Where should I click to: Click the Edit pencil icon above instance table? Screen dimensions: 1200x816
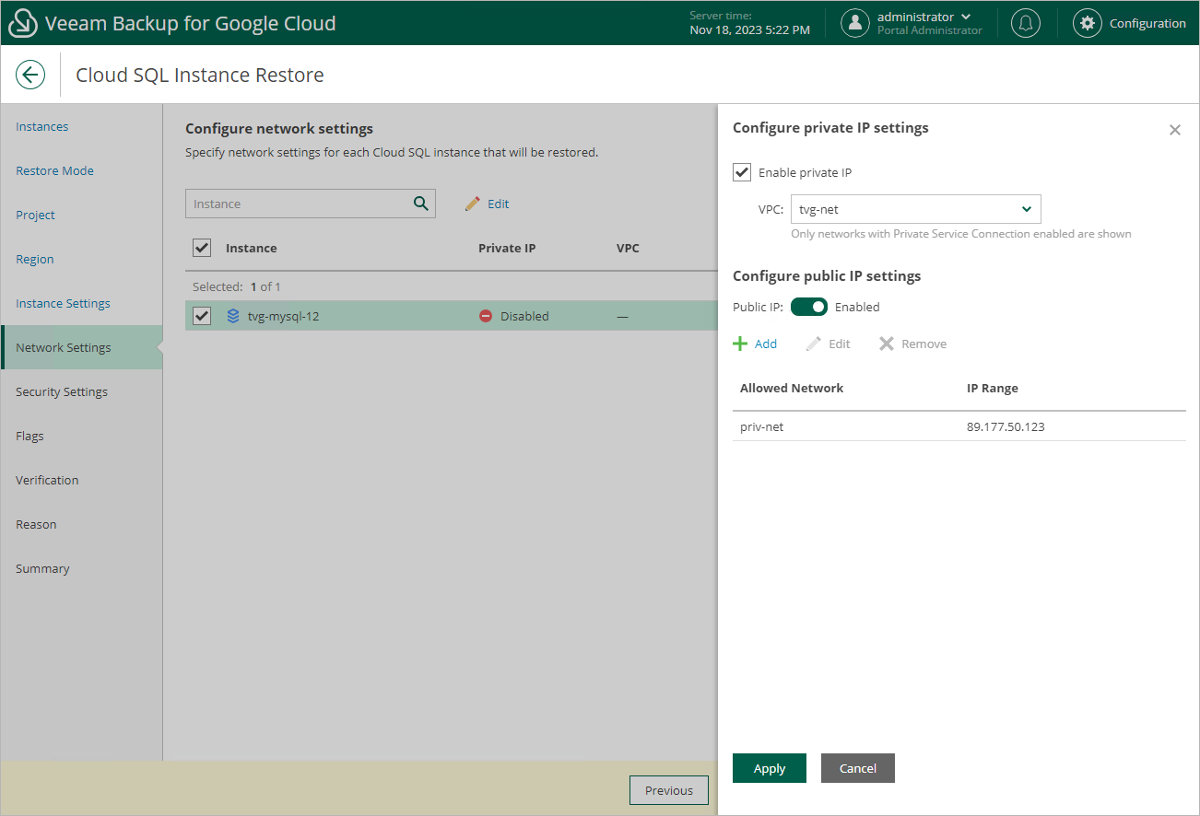tap(473, 204)
